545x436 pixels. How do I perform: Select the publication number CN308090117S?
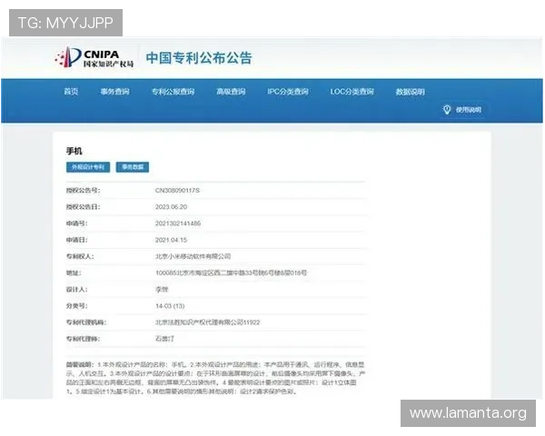177,190
